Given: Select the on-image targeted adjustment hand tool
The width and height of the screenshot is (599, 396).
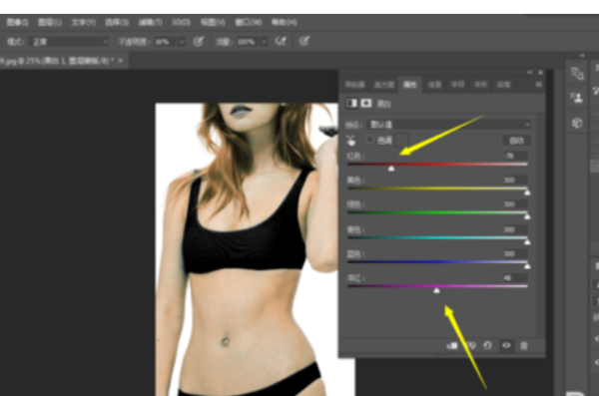Looking at the screenshot, I should point(350,141).
